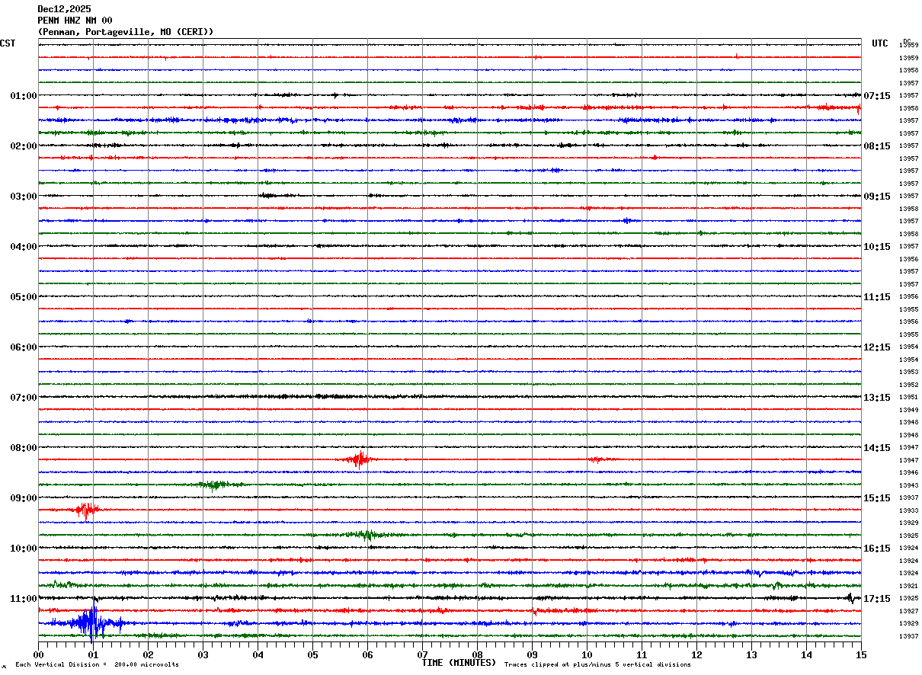The width and height of the screenshot is (922, 675).
Task: Click the 06 minute tick label
Action: (x=367, y=654)
